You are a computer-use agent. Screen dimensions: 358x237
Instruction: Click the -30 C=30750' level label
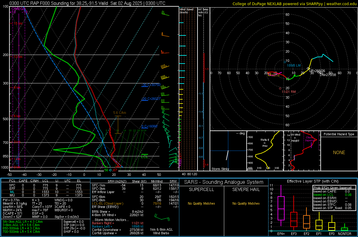pyautogui.click(x=151, y=85)
